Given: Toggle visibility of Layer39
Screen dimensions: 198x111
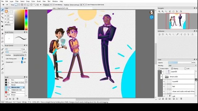Looking at the screenshot, I should click(163, 72).
